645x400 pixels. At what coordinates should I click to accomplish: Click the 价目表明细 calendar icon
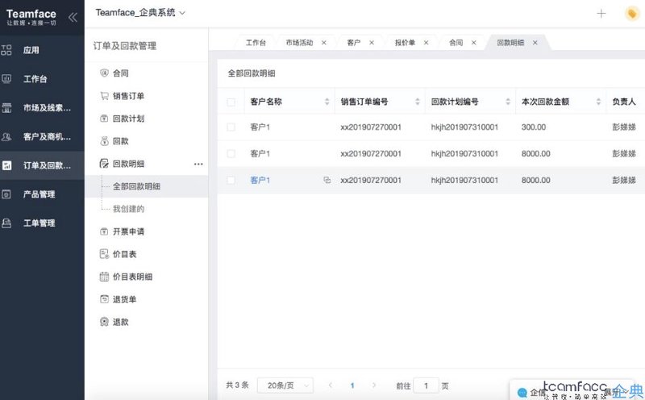[x=104, y=277]
